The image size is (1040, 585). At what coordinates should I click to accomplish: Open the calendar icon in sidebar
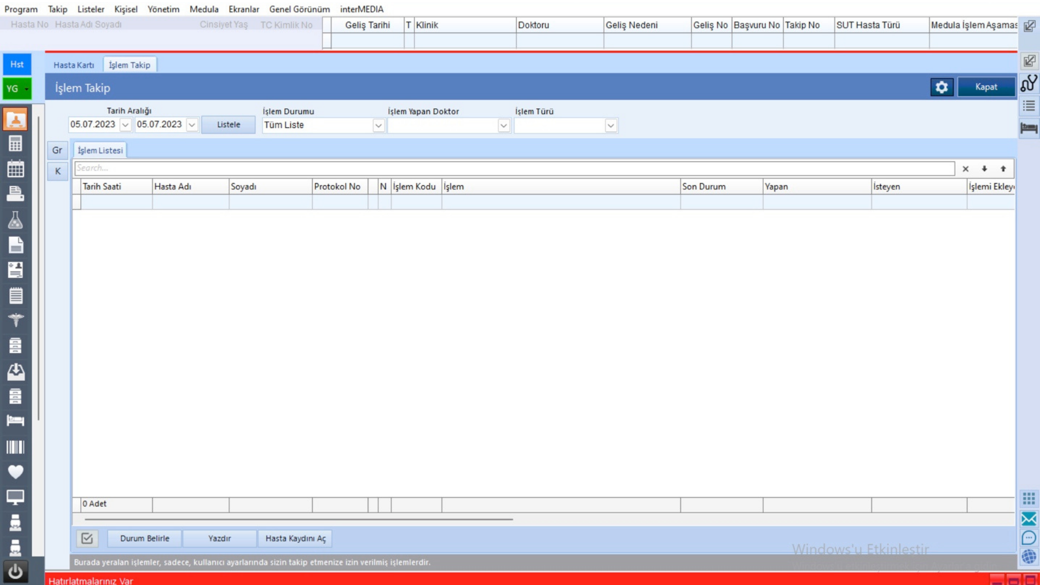(15, 169)
